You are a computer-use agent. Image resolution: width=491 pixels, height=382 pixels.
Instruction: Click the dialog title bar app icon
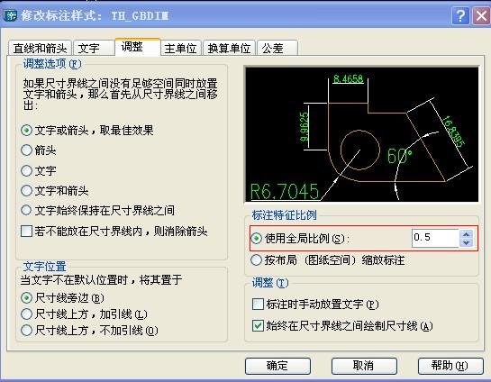[10, 15]
